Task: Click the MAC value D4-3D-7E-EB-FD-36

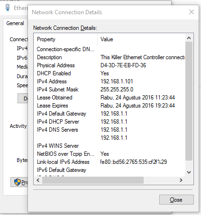Action: tap(123, 65)
